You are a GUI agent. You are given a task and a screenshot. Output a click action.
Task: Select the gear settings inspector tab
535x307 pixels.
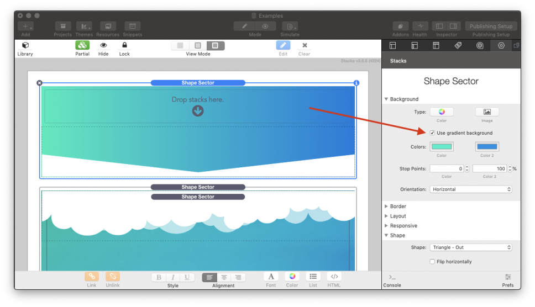point(501,46)
